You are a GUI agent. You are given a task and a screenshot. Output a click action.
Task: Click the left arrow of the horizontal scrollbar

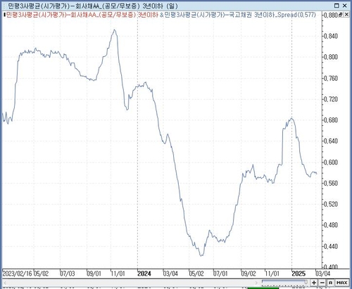pyautogui.click(x=5, y=283)
